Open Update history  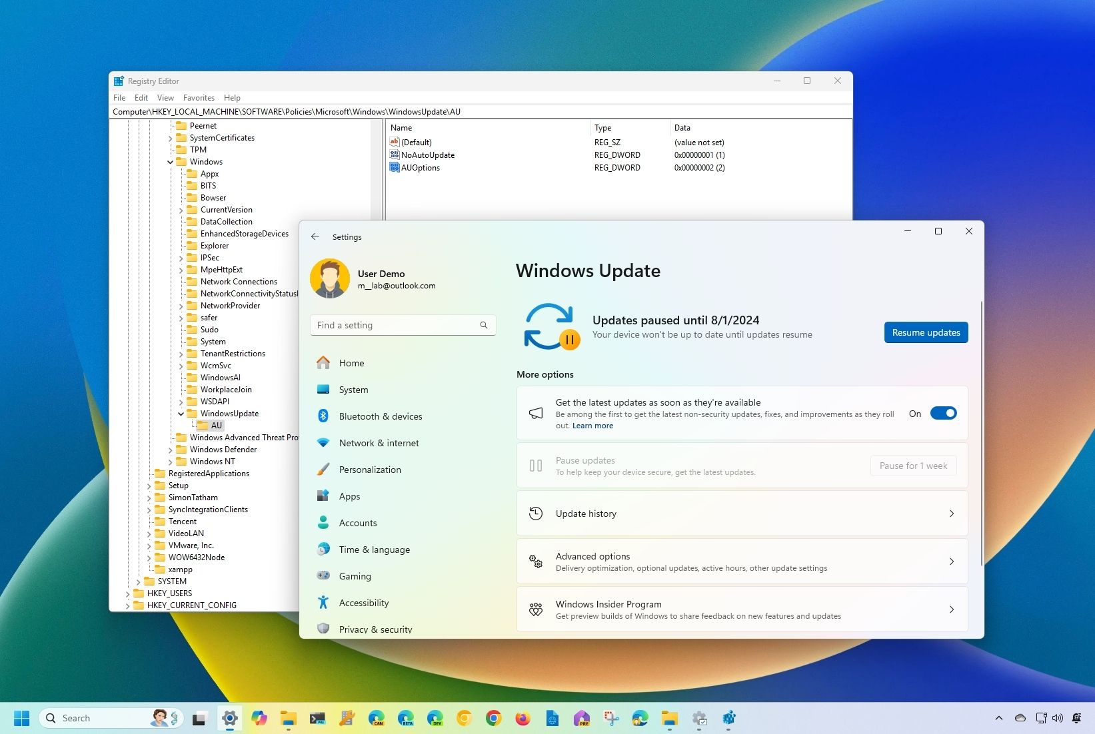click(x=741, y=513)
